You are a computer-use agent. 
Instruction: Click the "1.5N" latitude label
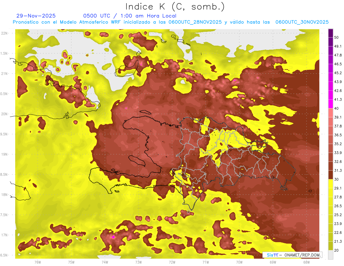coord(4,53)
